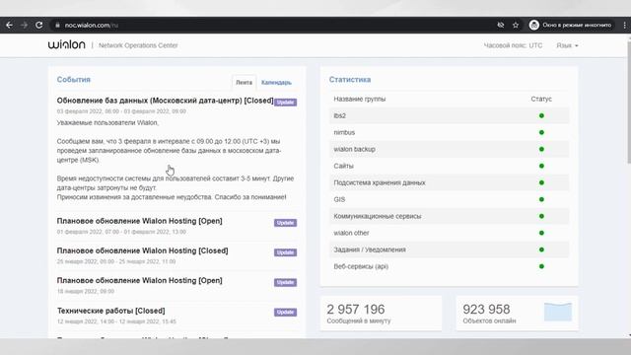The height and width of the screenshot is (355, 631).
Task: Click the green status dot for nimbus
Action: coord(541,132)
